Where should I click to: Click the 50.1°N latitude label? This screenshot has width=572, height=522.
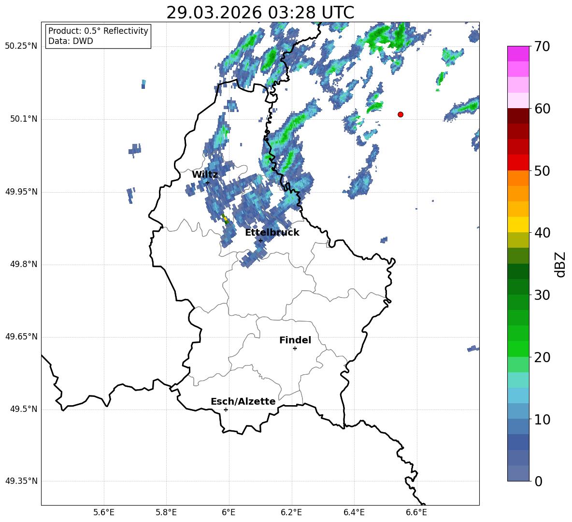pyautogui.click(x=24, y=119)
